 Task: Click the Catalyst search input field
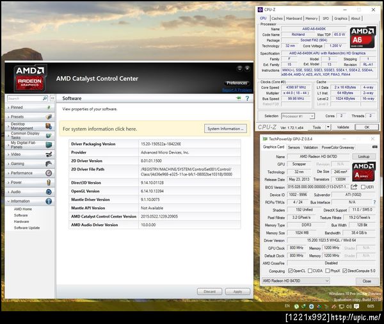point(25,98)
